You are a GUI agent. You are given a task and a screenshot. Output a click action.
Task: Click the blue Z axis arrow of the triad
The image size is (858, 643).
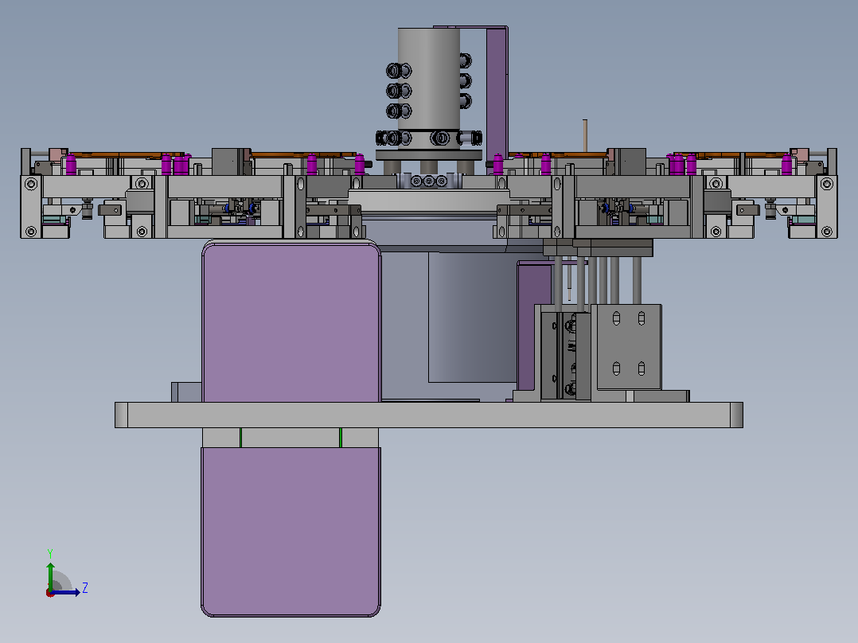coord(65,592)
